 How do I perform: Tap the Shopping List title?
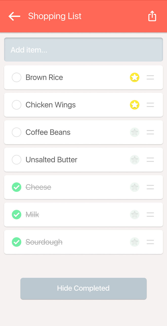55,16
